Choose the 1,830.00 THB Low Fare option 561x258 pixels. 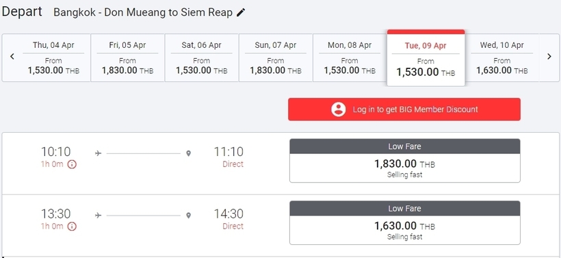point(404,161)
